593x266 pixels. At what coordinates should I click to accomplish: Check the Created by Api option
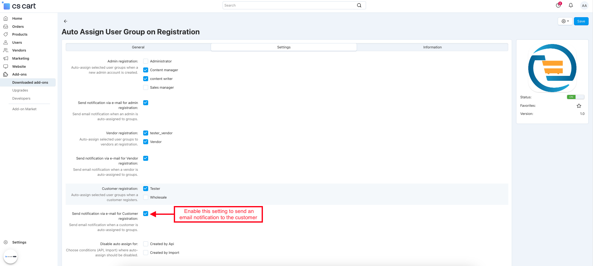[x=146, y=244]
